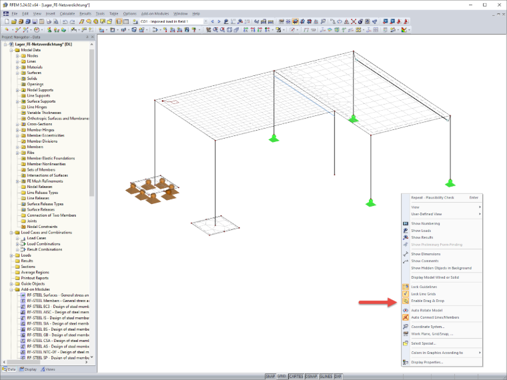
Task: Switch to the Display navigator tab
Action: point(28,369)
